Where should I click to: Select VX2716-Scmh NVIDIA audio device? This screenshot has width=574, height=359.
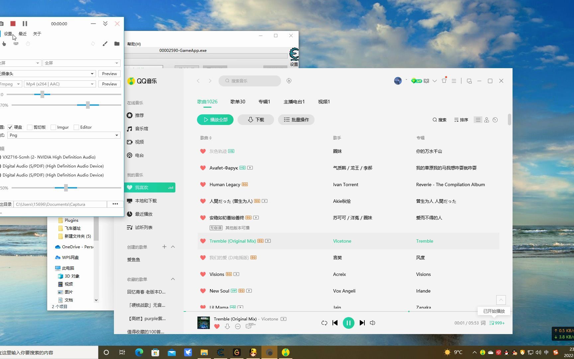(x=48, y=157)
